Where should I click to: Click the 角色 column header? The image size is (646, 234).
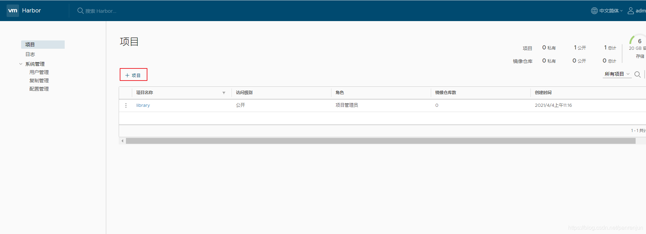pyautogui.click(x=340, y=93)
